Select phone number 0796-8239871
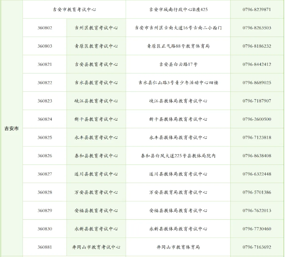The width and height of the screenshot is (285, 257). point(257,9)
